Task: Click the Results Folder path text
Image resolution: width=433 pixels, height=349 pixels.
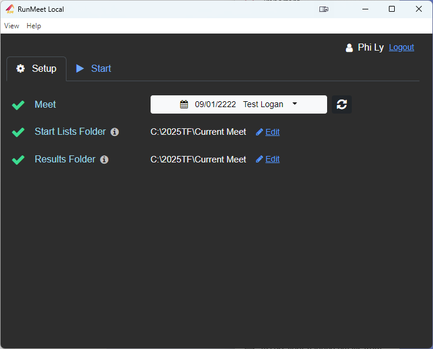Action: coord(198,159)
